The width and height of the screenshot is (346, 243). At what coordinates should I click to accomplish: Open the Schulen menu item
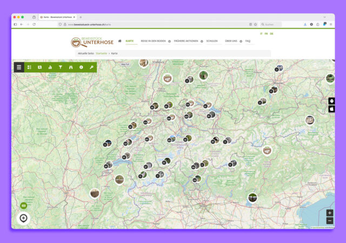point(212,41)
